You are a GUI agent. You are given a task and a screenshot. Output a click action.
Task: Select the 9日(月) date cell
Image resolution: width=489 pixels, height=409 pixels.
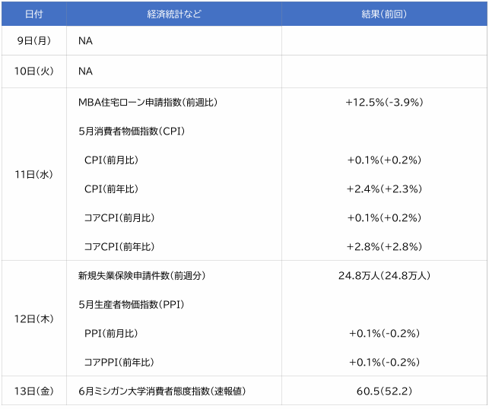point(33,41)
